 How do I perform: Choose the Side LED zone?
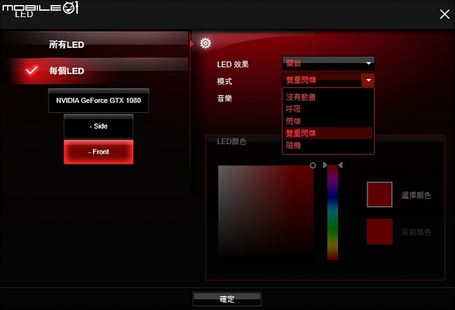coord(99,126)
